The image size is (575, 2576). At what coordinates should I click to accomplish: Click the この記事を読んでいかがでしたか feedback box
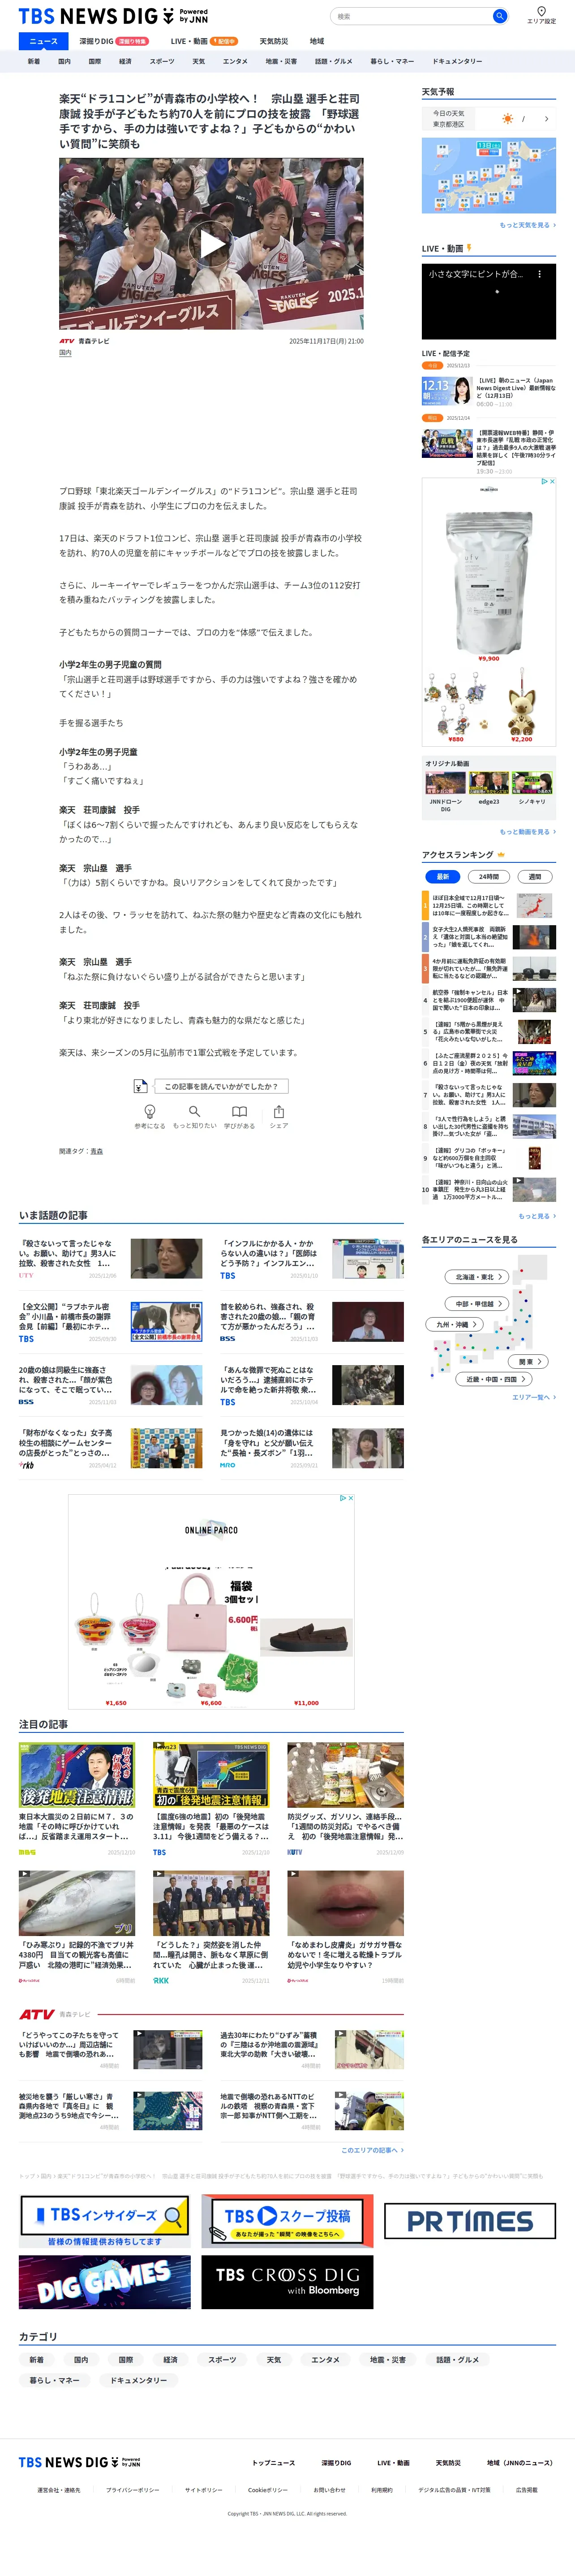(222, 1086)
